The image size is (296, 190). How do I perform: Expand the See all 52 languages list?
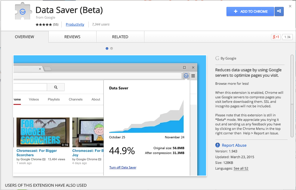click(241, 168)
